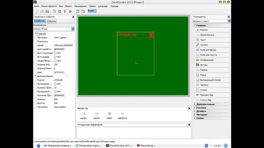Select the Чекбокс component
This screenshot has width=264, height=148.
point(212,85)
